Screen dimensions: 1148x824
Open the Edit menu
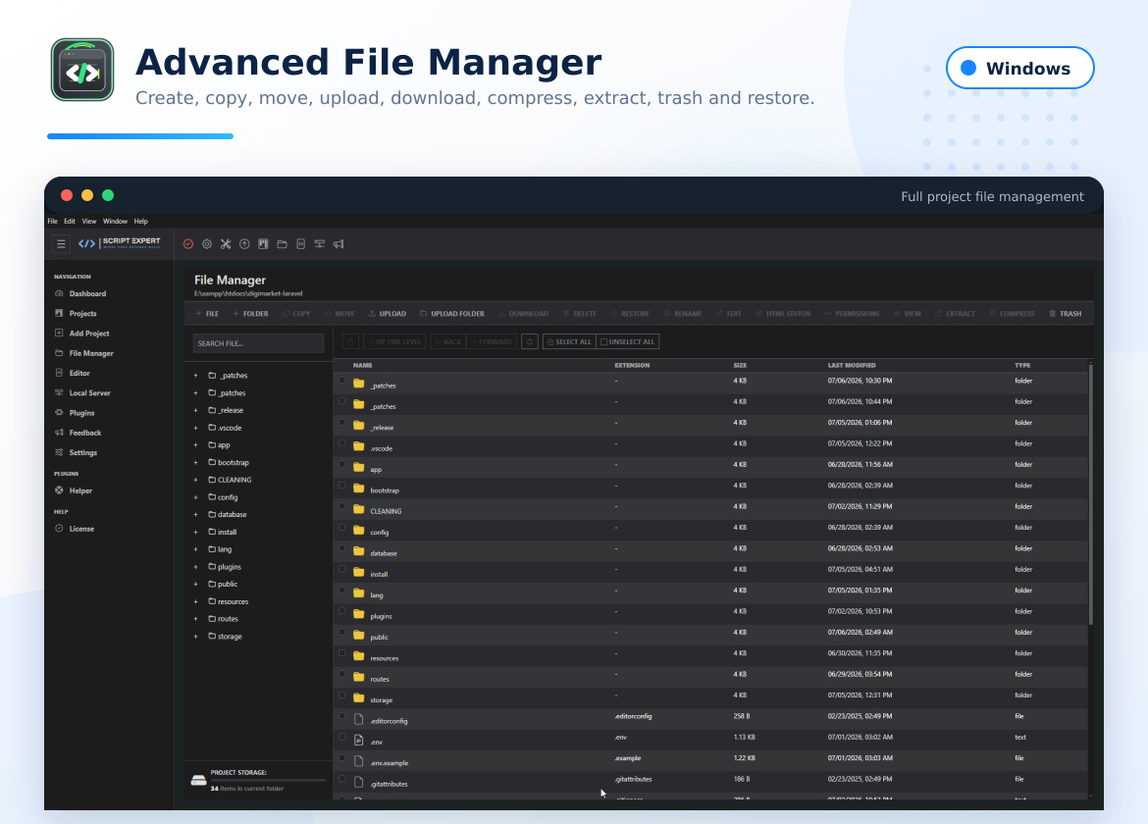(x=70, y=221)
